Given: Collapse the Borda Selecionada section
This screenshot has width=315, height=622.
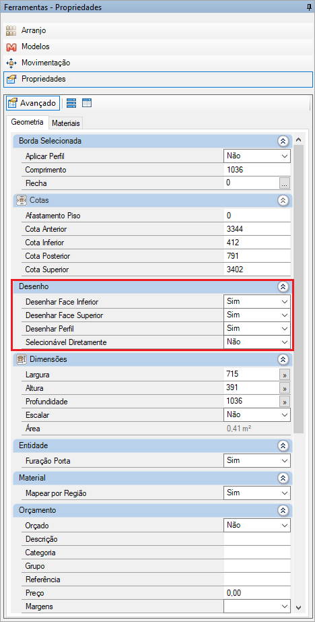Looking at the screenshot, I should click(283, 141).
